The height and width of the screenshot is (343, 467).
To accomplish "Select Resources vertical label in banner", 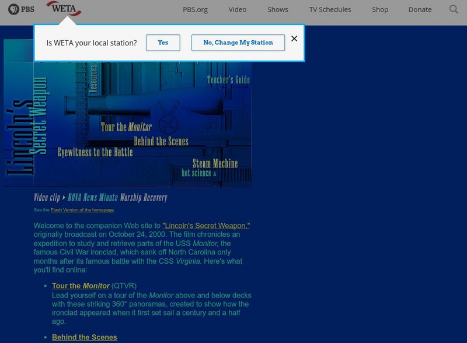I will (x=93, y=79).
